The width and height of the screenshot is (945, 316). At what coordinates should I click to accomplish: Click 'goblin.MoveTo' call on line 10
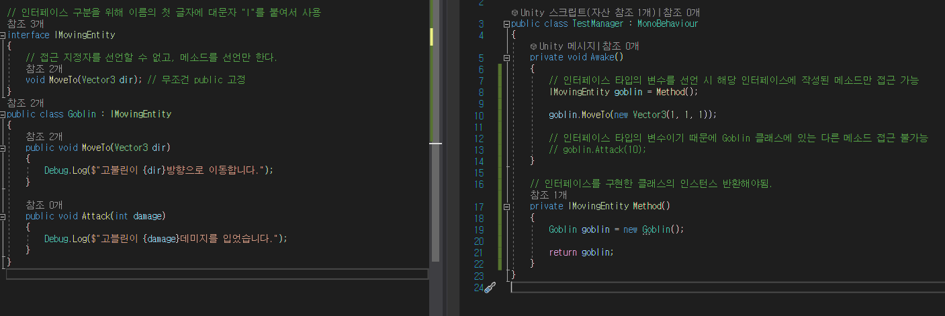click(x=579, y=115)
